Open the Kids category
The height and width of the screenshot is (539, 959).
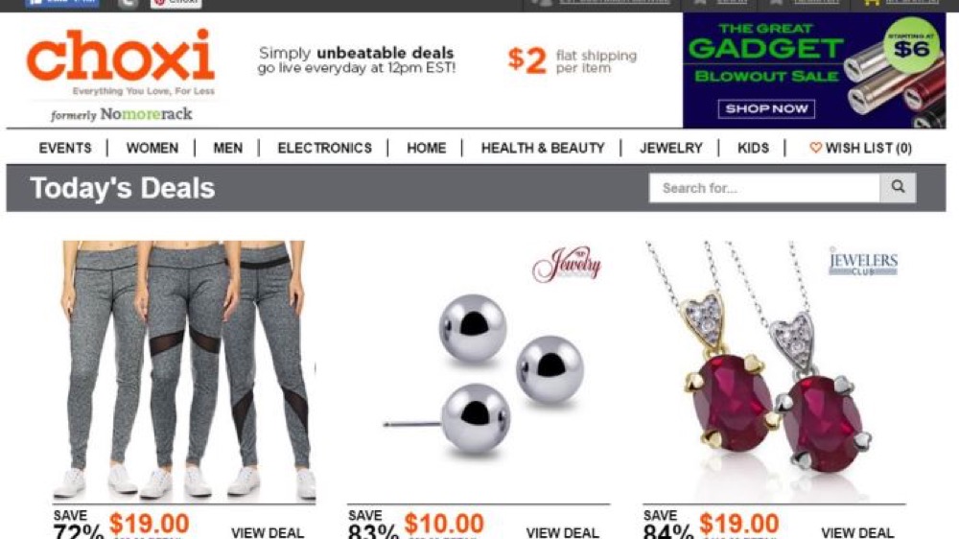point(753,148)
